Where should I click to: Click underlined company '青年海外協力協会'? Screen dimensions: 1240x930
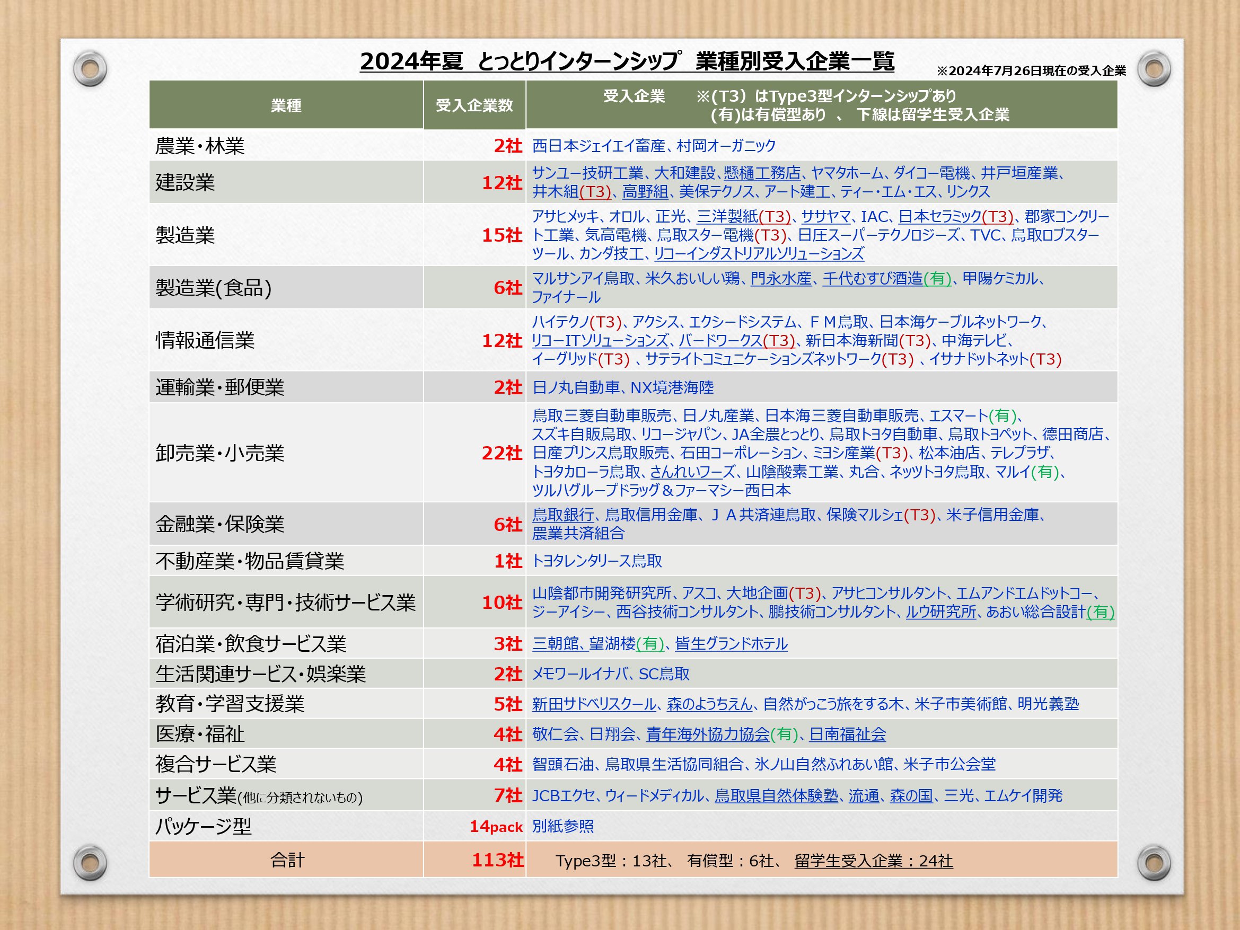point(708,734)
